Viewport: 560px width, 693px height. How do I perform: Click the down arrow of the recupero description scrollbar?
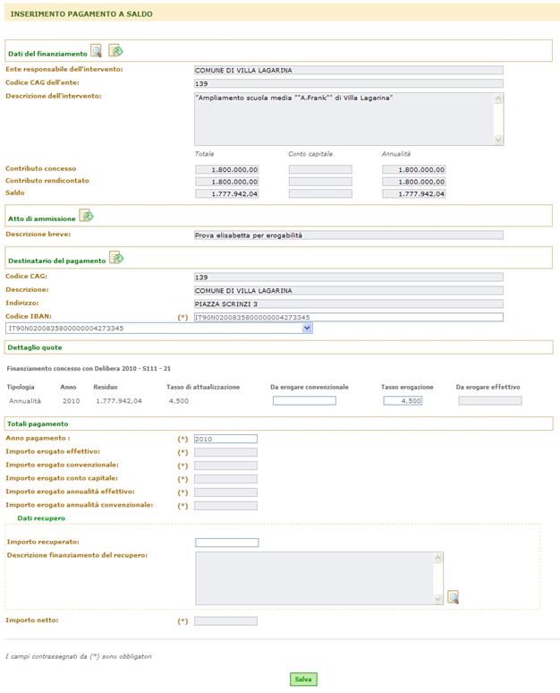[438, 599]
